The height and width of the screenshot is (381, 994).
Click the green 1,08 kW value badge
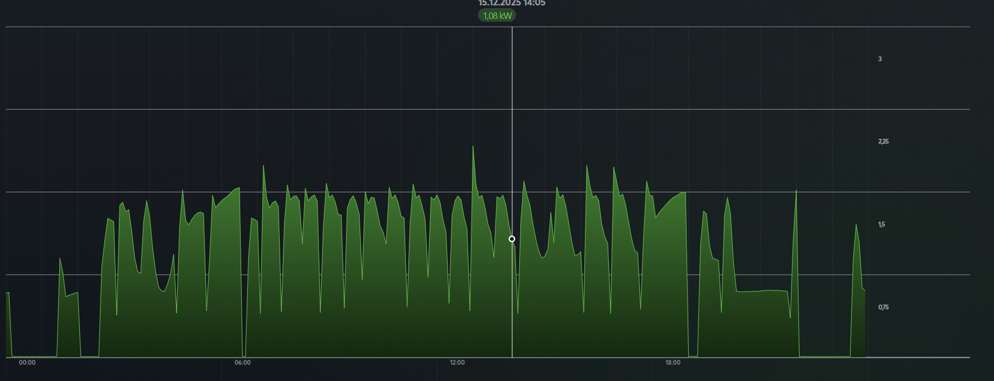(x=497, y=16)
